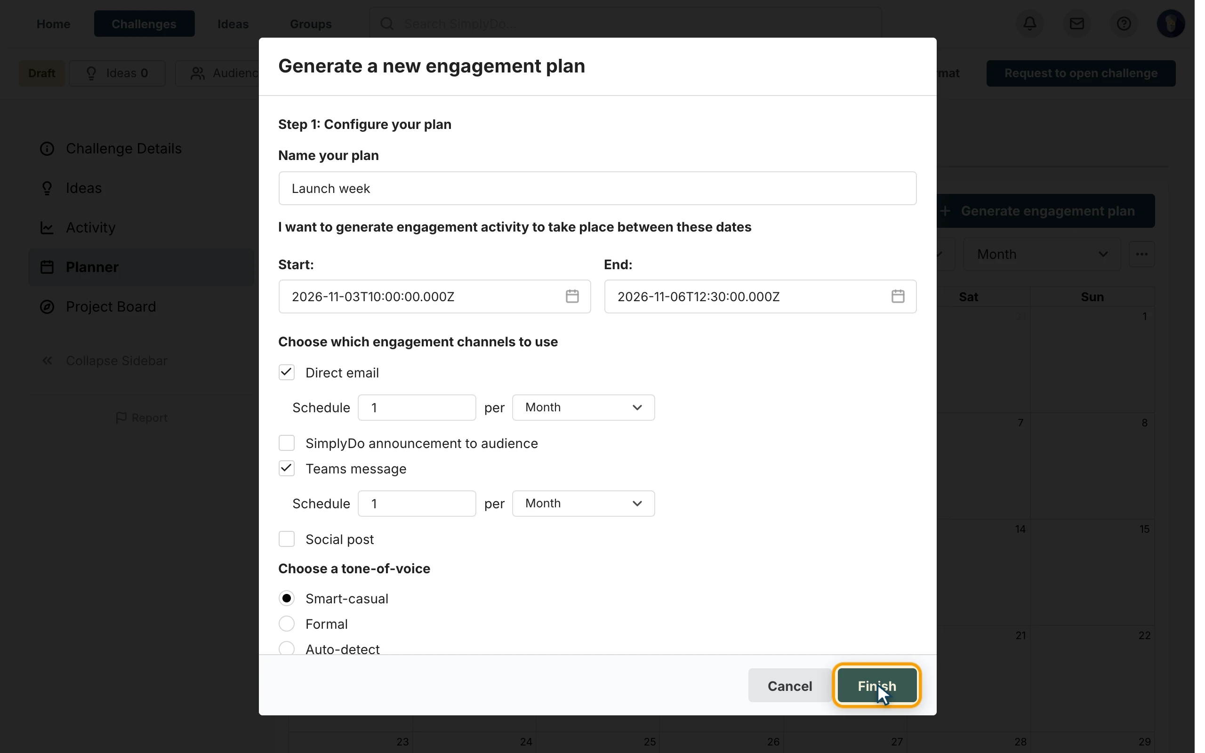
Task: Click the lightbulb icon beside Ideas 0
Action: coord(91,73)
